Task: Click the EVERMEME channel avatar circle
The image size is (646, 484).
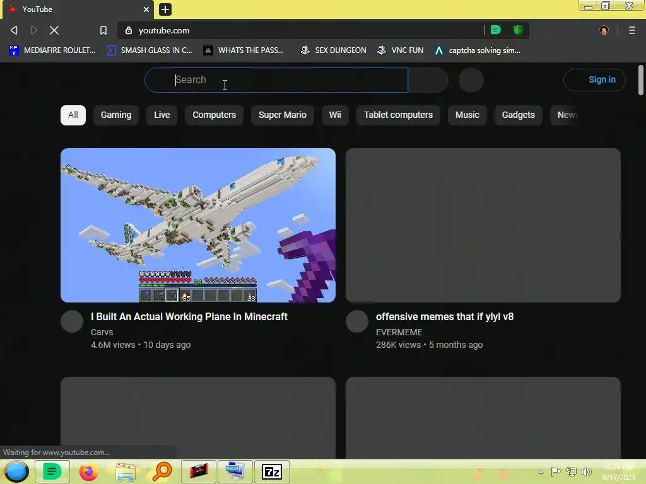Action: pos(357,321)
